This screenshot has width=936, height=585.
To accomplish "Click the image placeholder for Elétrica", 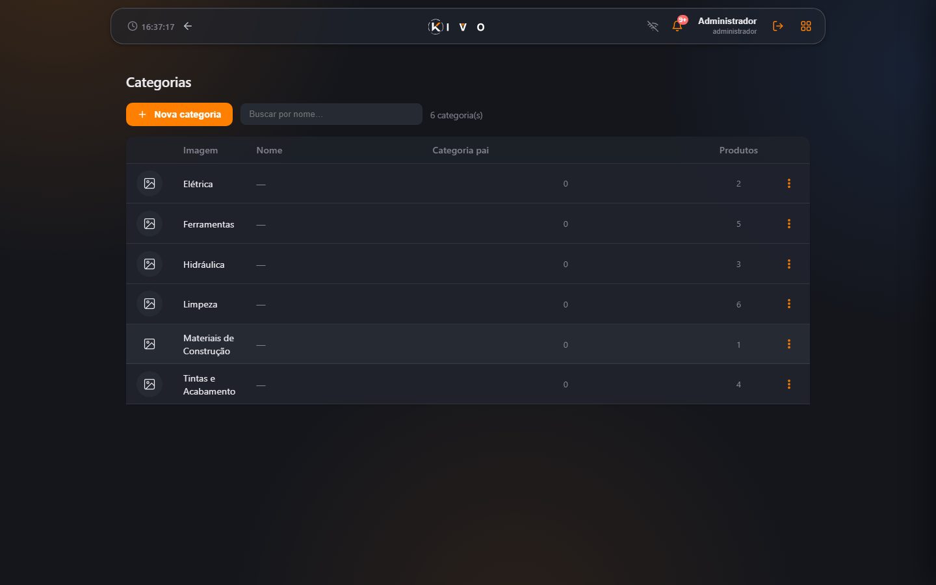I will 149,183.
